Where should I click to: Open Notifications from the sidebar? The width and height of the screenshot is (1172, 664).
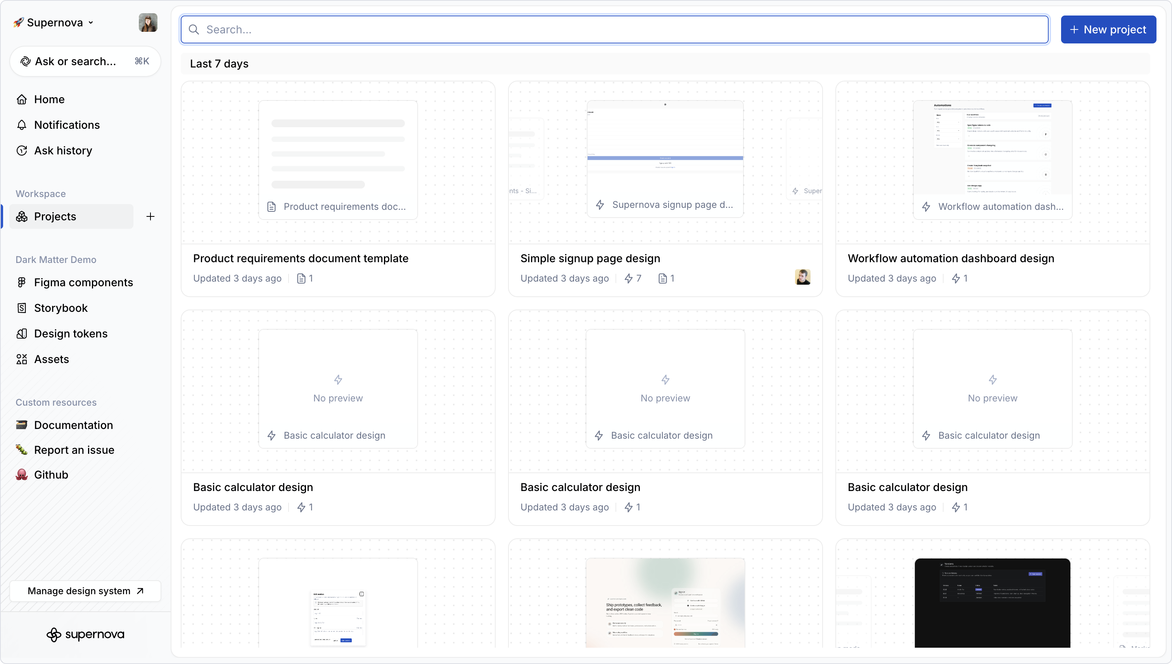coord(67,124)
